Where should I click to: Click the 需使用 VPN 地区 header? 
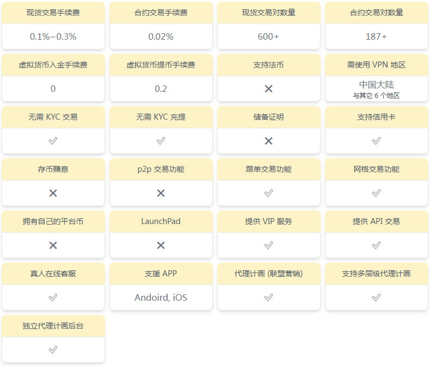(x=376, y=65)
